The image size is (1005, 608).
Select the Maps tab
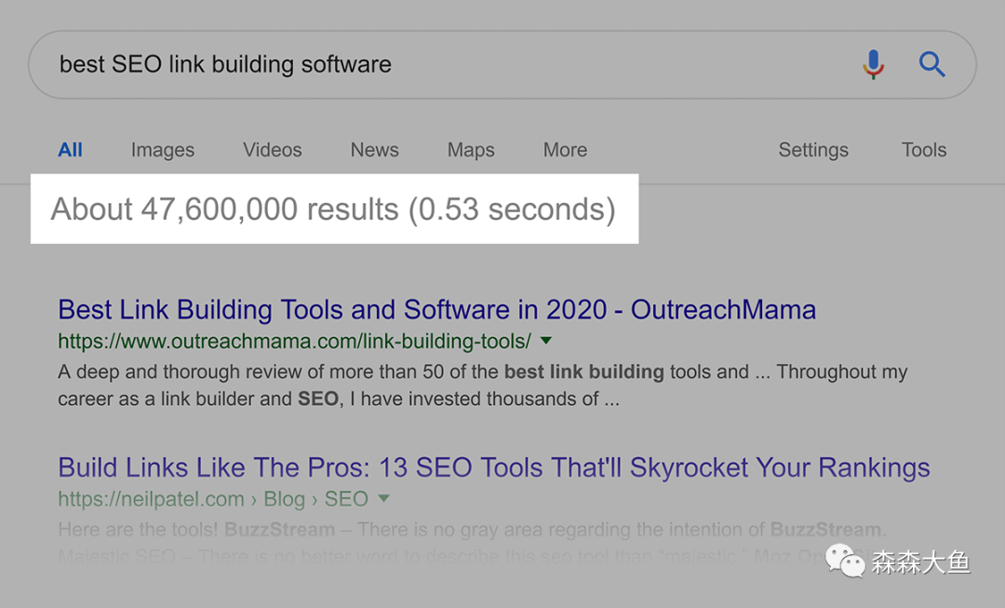pos(471,150)
